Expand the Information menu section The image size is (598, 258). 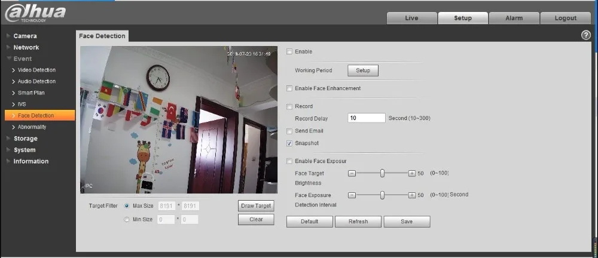[x=31, y=161]
